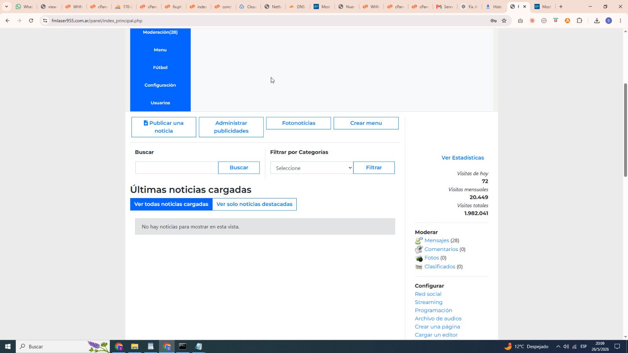Click the ESP language indicator
This screenshot has height=353, width=628.
584,346
